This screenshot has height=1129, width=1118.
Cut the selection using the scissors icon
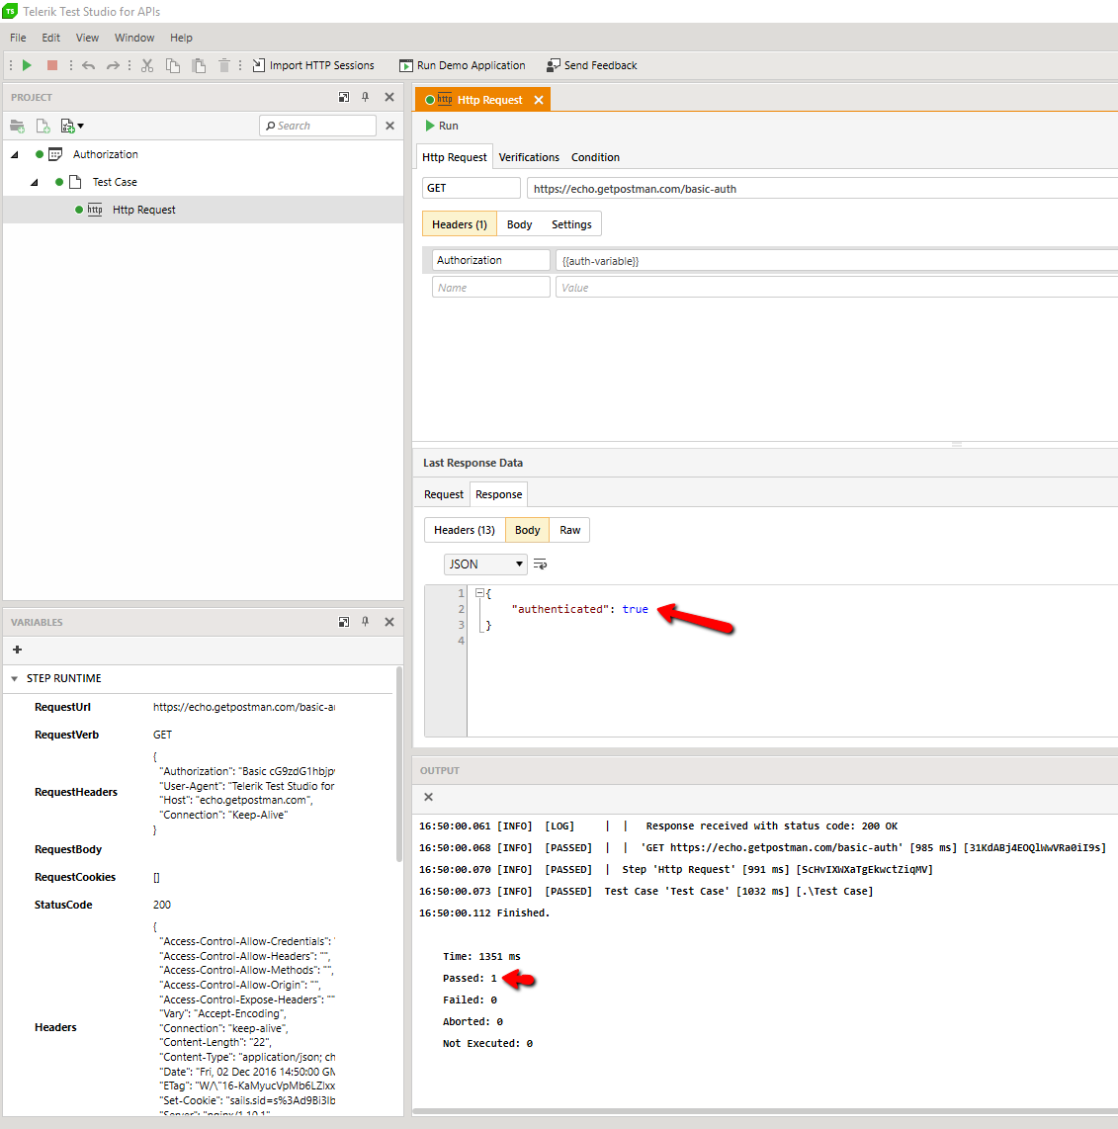tap(147, 65)
